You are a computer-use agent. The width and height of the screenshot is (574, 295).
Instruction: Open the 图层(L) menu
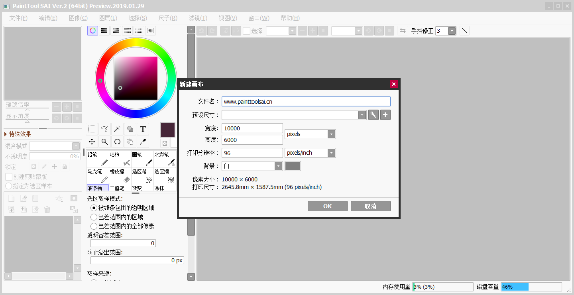pyautogui.click(x=108, y=18)
